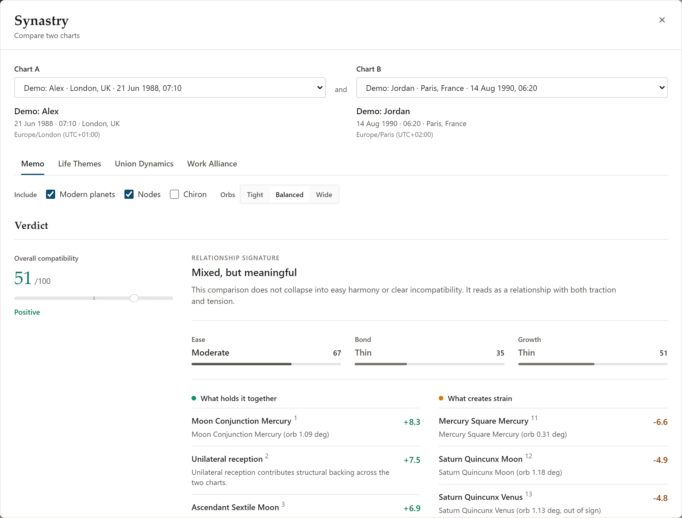This screenshot has height=518, width=682.
Task: Select Wide orbs
Action: (x=324, y=195)
